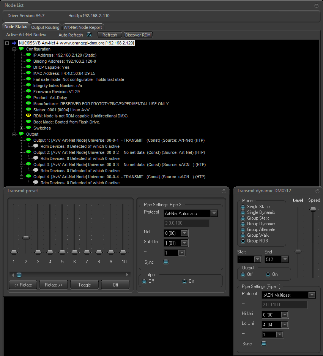Click the blue arrow icon beside NUC6i5SYB node
The height and width of the screenshot is (356, 323).
tap(14, 43)
